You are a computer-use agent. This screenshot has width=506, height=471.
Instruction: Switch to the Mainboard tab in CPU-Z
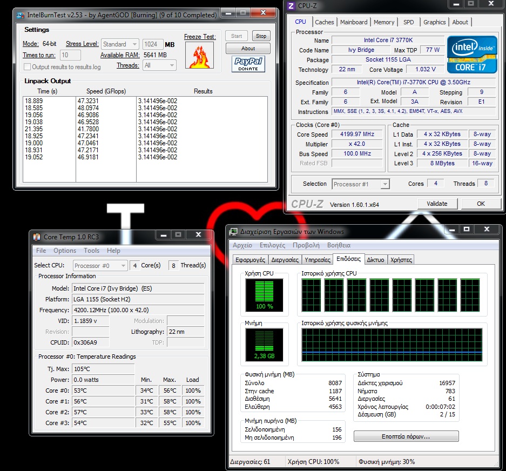point(354,22)
